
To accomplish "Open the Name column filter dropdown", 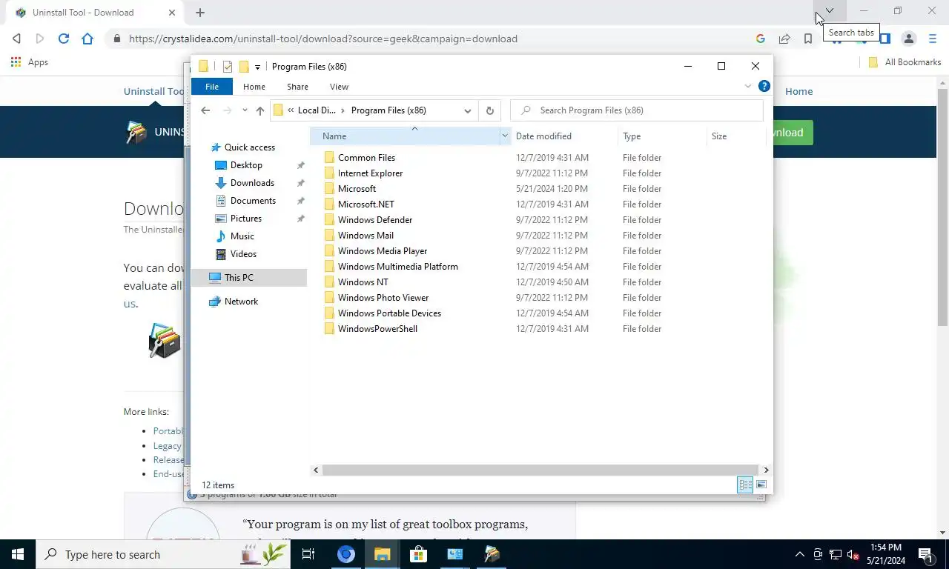I will [x=504, y=136].
